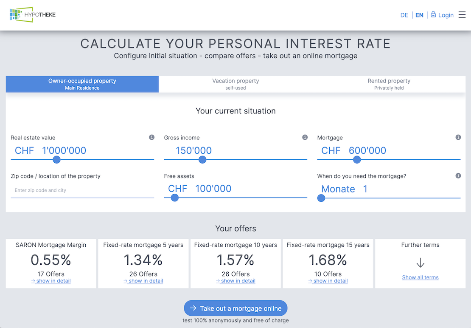471x328 pixels.
Task: Select the EN language option
Action: (x=419, y=15)
